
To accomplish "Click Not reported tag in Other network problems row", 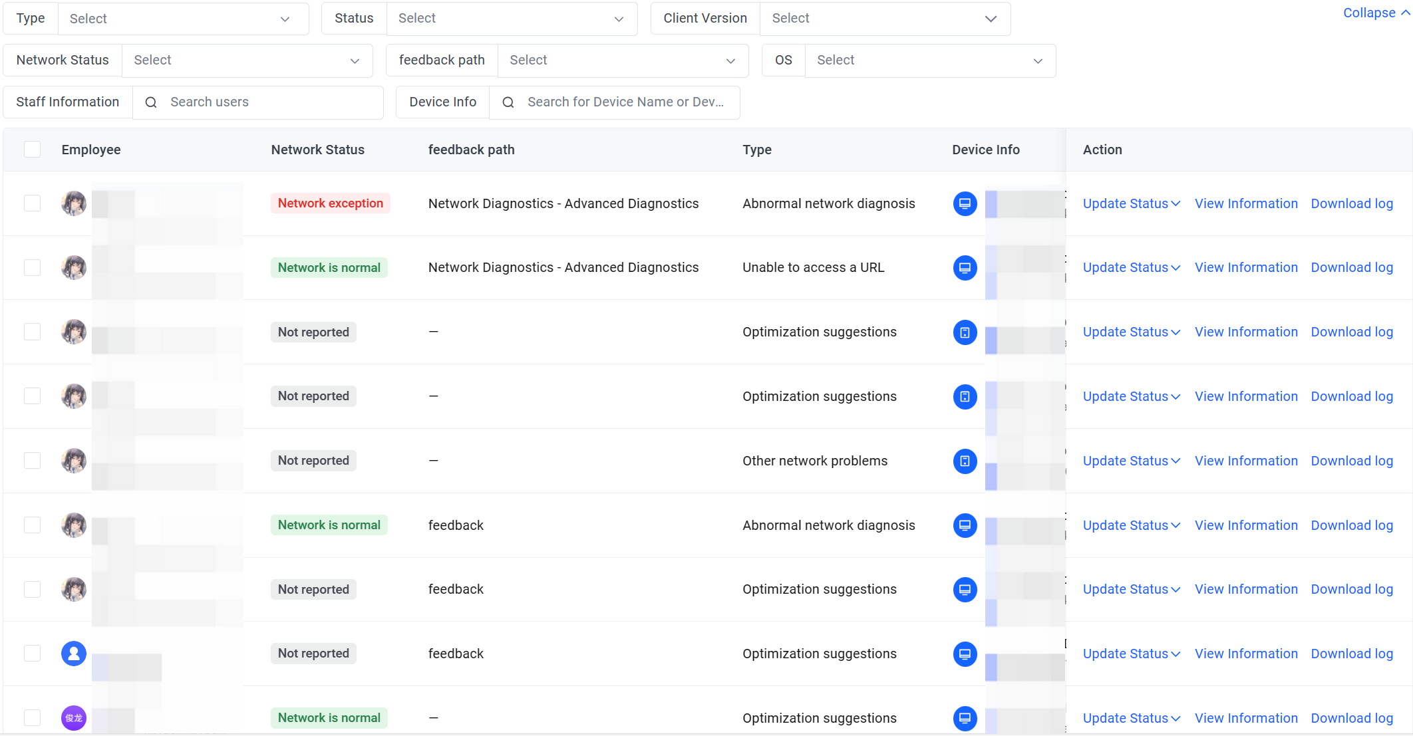I will 313,461.
